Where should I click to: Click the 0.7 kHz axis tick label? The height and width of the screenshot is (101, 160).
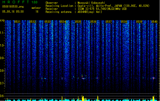[2, 83]
